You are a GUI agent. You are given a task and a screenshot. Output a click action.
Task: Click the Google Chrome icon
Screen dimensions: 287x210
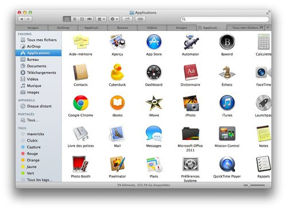80,103
